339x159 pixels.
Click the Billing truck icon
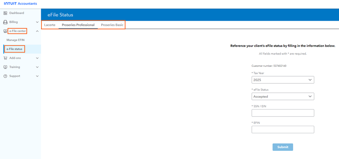[x=5, y=22]
